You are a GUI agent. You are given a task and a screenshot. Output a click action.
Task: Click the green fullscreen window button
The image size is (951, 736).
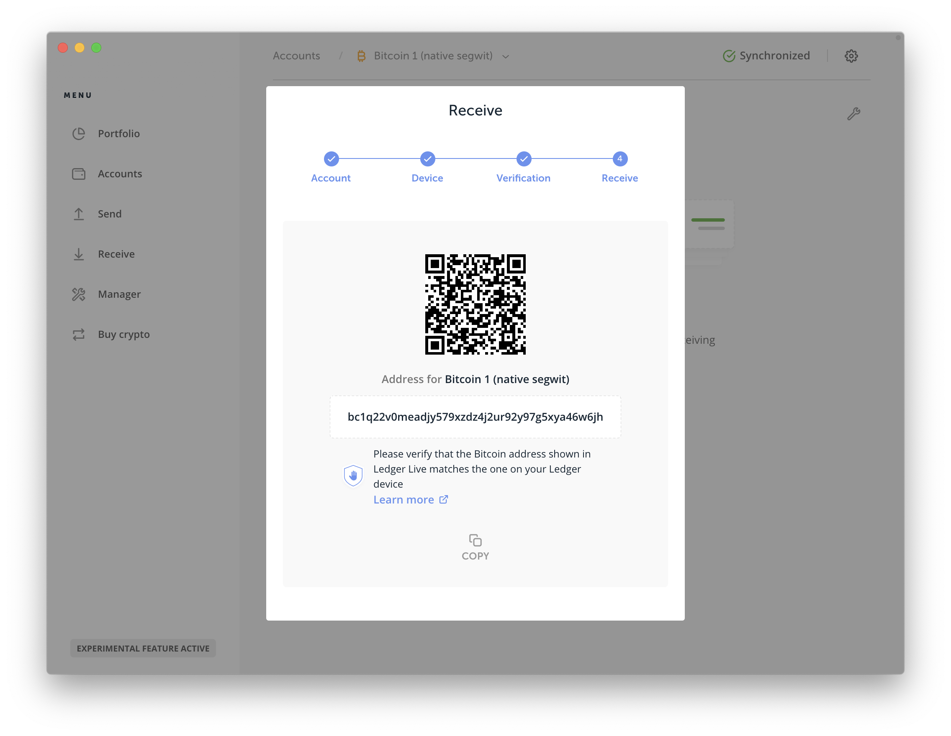96,47
